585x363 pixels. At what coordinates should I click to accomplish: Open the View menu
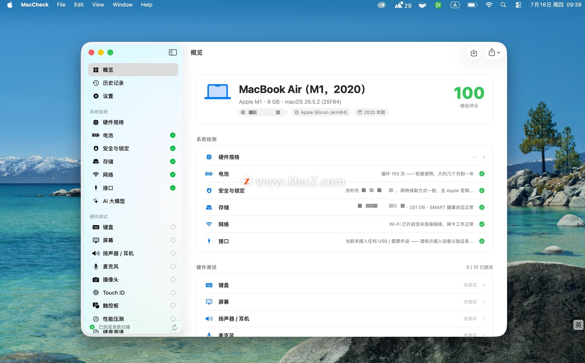98,5
